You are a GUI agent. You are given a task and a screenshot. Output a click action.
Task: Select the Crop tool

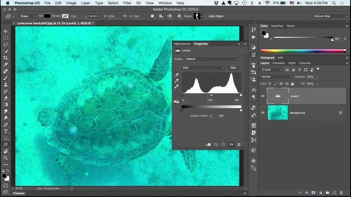click(x=5, y=58)
